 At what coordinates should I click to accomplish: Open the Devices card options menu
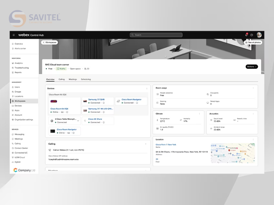tap(147, 88)
